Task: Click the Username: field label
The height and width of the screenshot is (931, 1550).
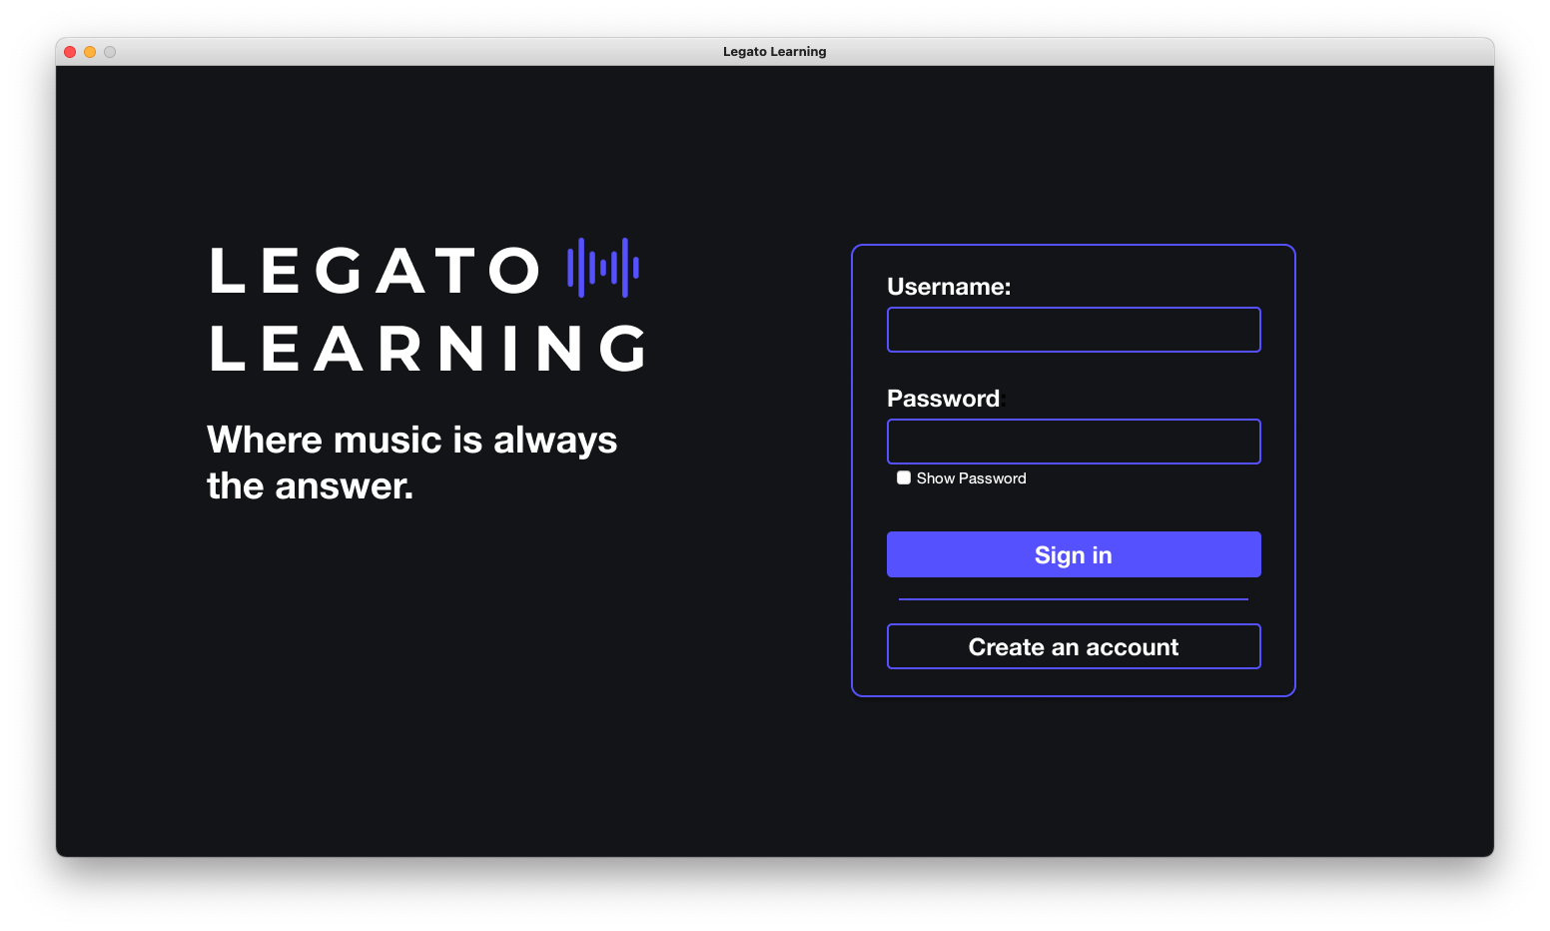Action: (949, 287)
